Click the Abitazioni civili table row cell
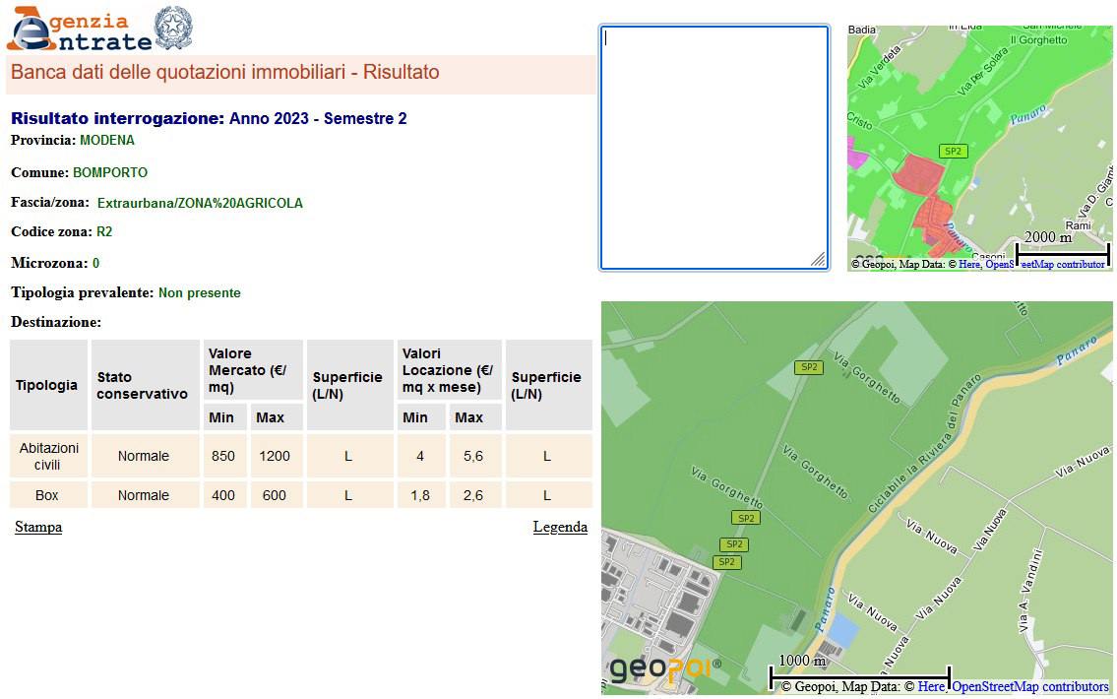Screen dimensions: 1117x699 tap(47, 456)
